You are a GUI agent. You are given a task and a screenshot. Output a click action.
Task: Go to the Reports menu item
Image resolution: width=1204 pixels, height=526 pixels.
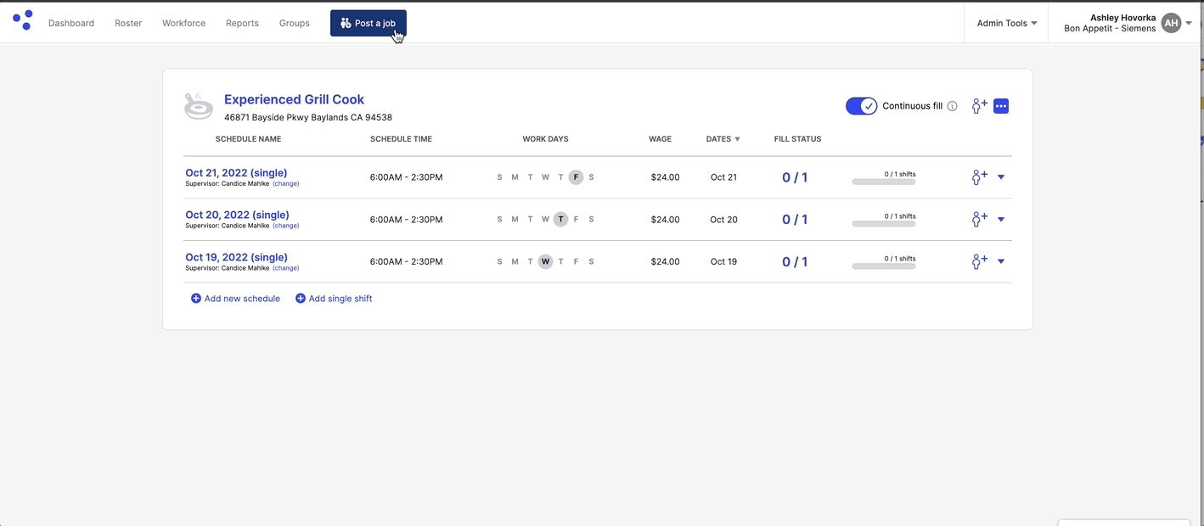(242, 23)
